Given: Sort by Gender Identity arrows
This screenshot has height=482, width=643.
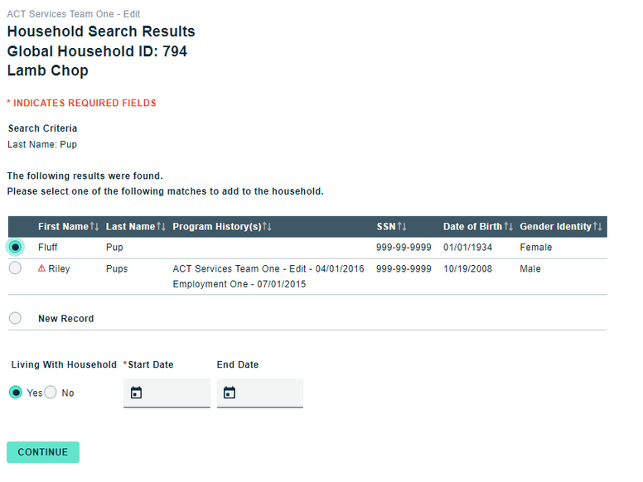Looking at the screenshot, I should coord(598,227).
